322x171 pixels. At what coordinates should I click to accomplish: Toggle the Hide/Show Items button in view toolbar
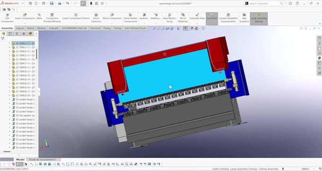[x=185, y=28]
